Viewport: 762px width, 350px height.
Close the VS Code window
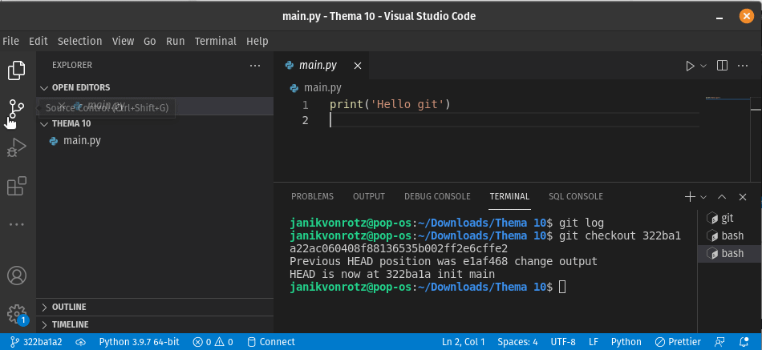[746, 16]
